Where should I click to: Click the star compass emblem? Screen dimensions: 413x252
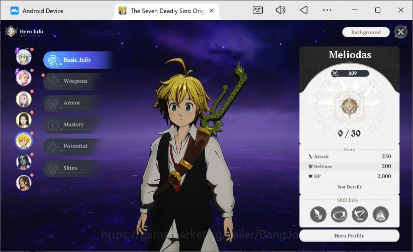(349, 107)
